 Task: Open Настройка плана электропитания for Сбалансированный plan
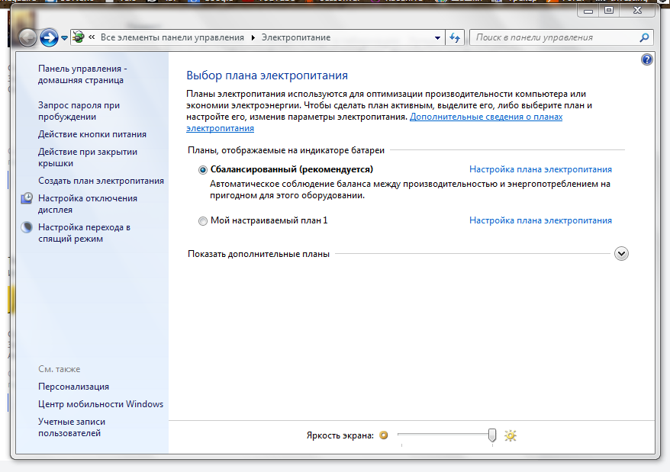click(540, 169)
